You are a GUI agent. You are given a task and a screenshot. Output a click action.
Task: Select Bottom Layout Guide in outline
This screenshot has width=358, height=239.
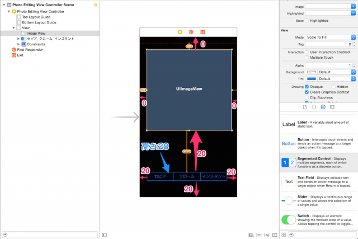[x=39, y=22]
